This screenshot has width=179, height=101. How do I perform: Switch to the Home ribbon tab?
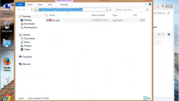coord(30,4)
